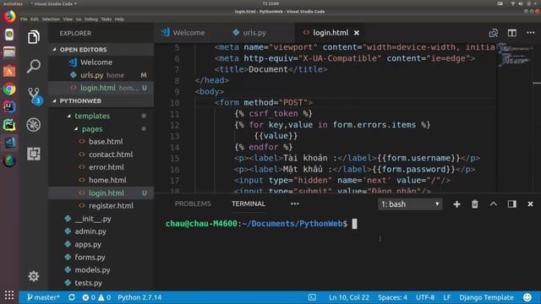Viewport: 541px width, 304px height.
Task: Click Activities in the top bar
Action: click(x=13, y=3)
